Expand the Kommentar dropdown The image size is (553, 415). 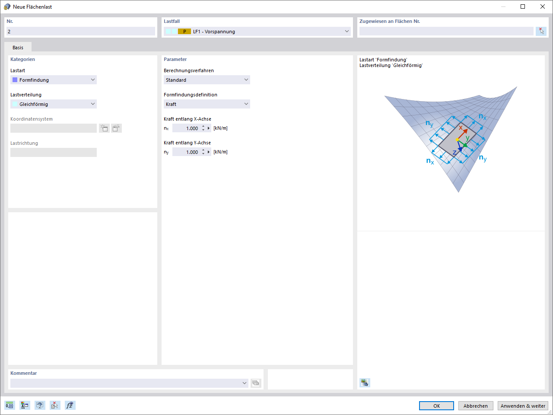[245, 383]
